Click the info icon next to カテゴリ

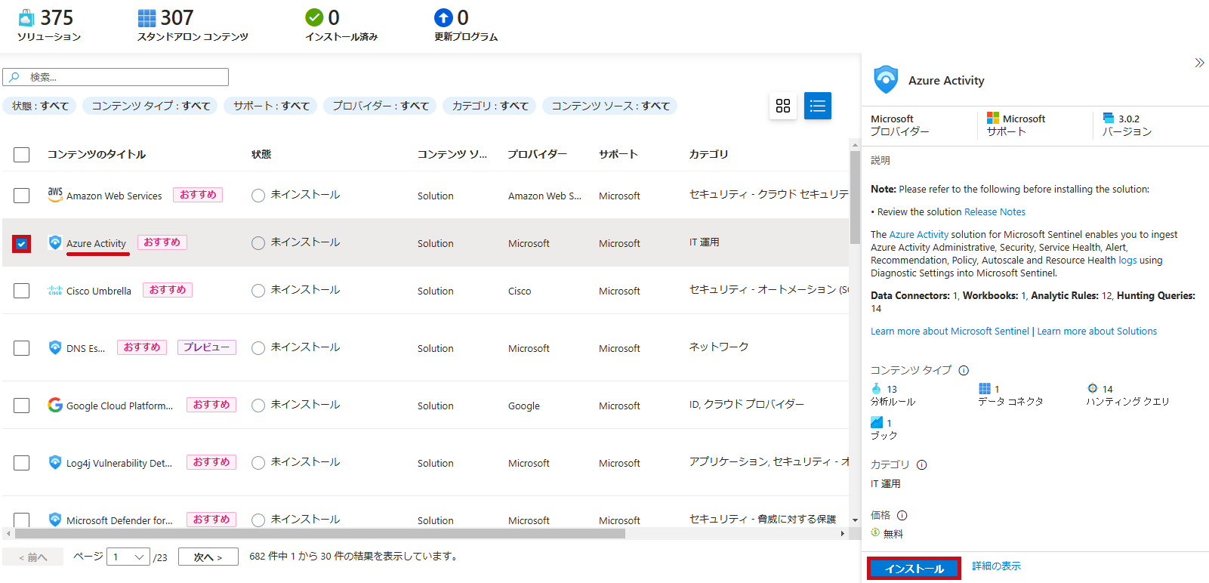[x=921, y=464]
